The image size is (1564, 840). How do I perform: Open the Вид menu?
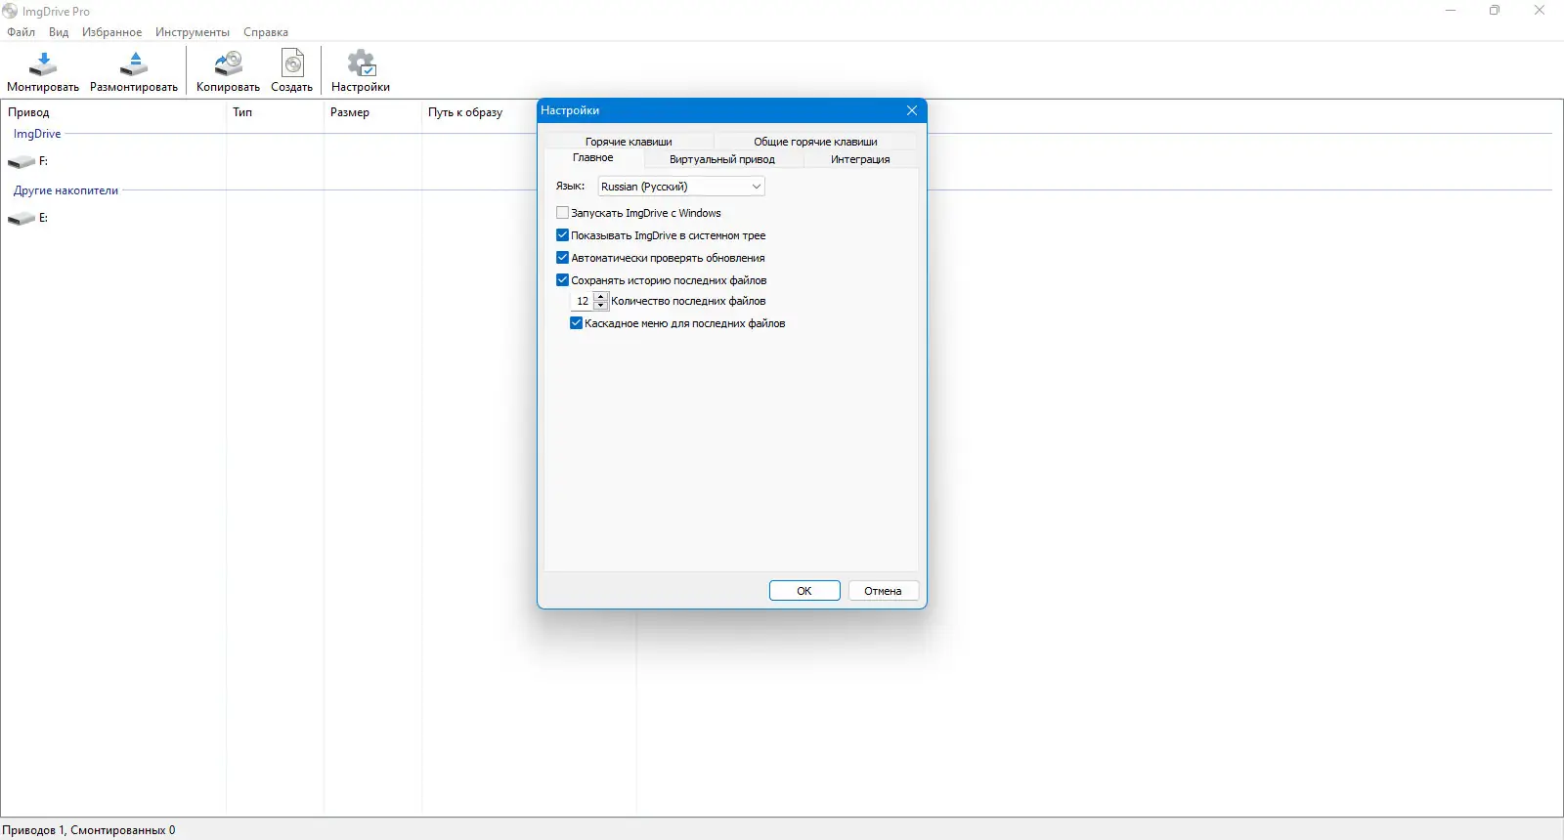[x=59, y=32]
